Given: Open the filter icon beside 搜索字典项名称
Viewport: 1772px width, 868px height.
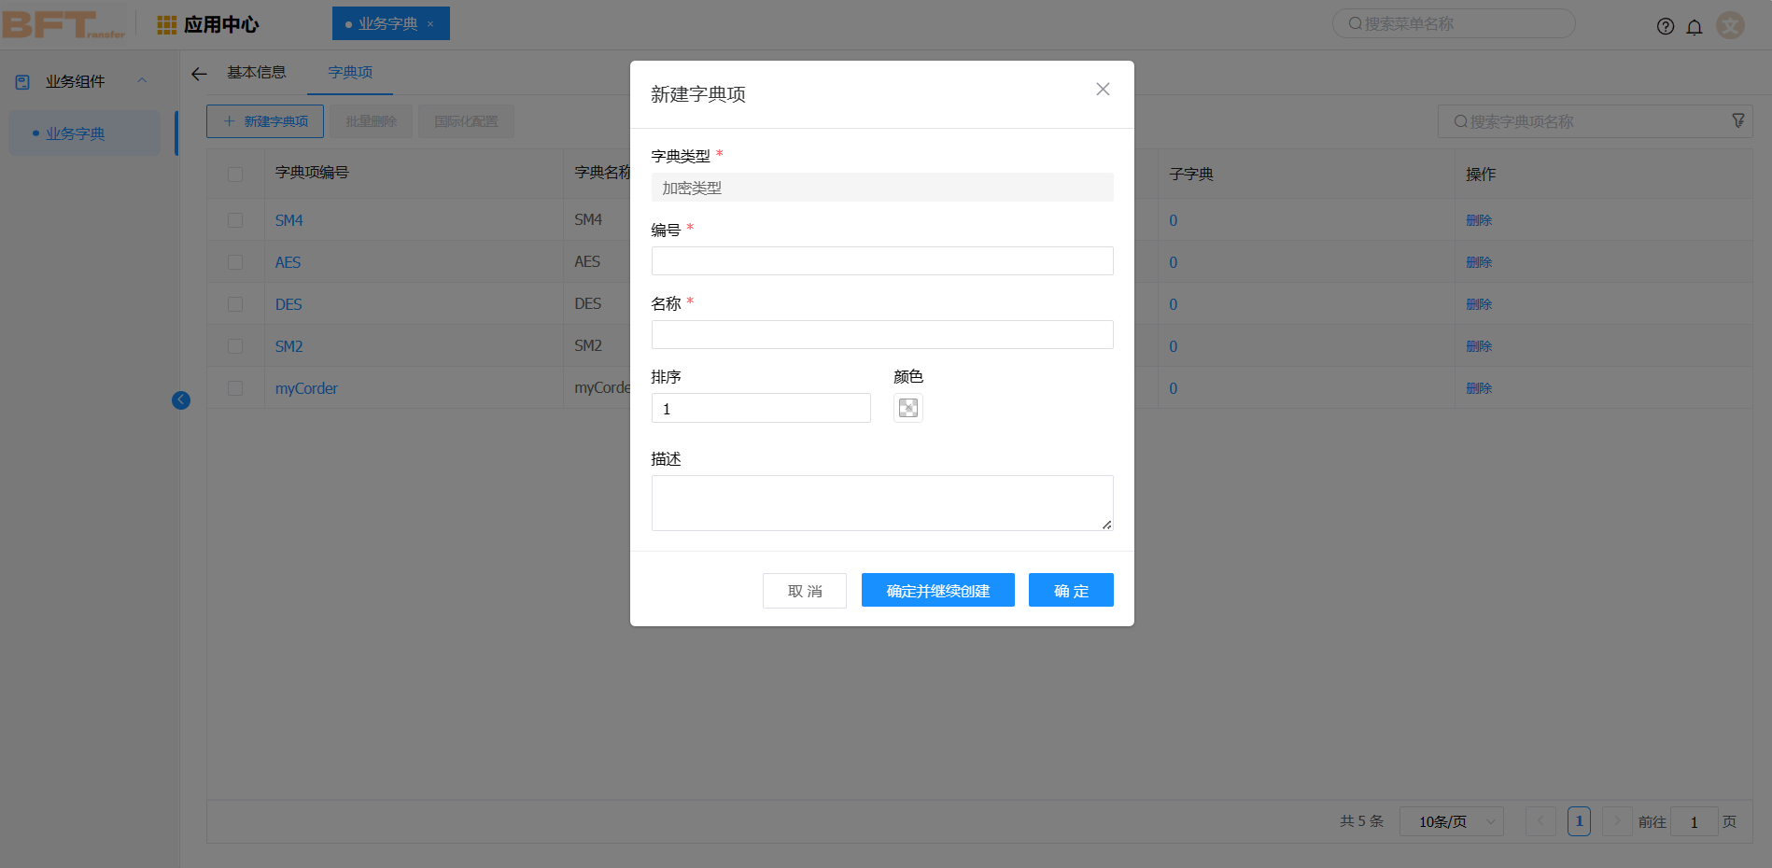Looking at the screenshot, I should 1737,120.
